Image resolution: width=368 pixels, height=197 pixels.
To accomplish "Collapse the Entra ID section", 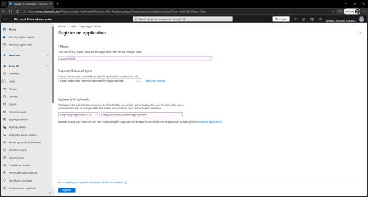I will pos(48,66).
